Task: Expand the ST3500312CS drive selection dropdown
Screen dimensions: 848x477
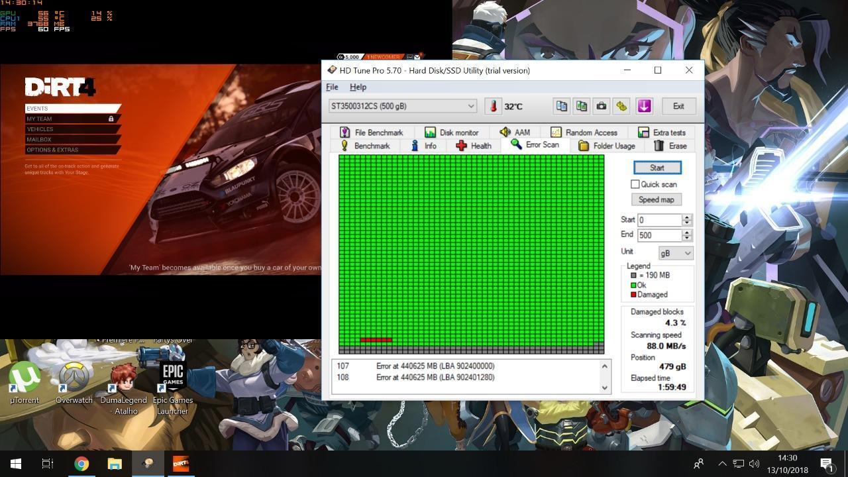Action: click(x=470, y=106)
